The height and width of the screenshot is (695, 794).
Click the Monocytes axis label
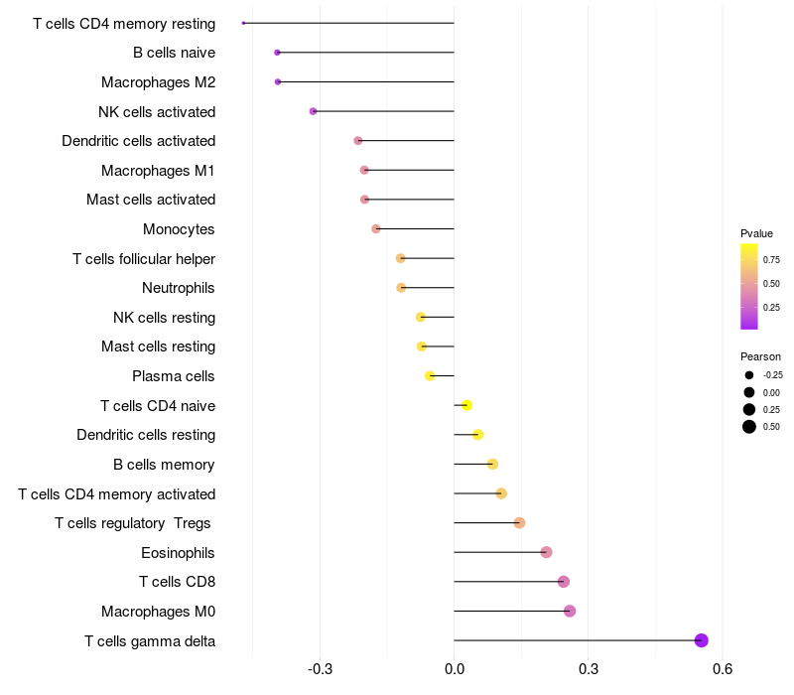[x=179, y=229]
